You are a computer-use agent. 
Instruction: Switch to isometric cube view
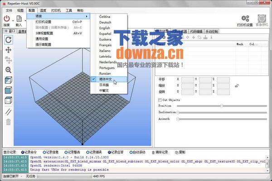tap(8, 80)
